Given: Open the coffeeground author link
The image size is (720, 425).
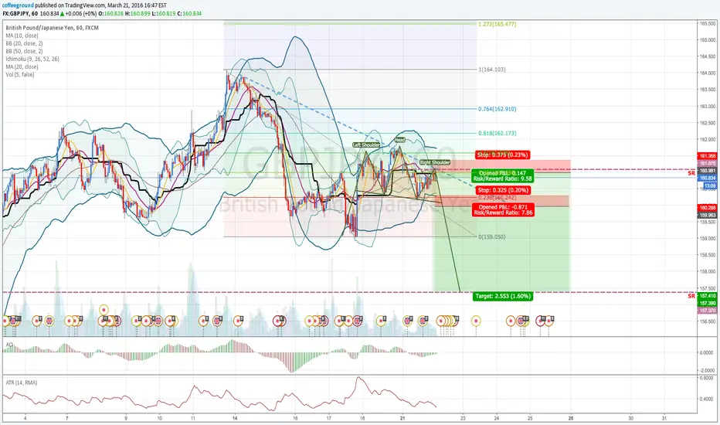Looking at the screenshot, I should coord(18,5).
